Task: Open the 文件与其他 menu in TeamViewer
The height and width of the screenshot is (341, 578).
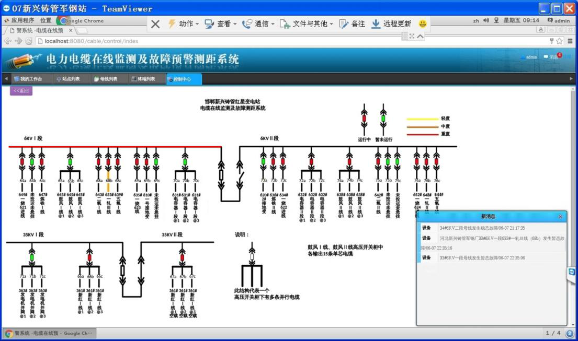Action: coord(306,24)
